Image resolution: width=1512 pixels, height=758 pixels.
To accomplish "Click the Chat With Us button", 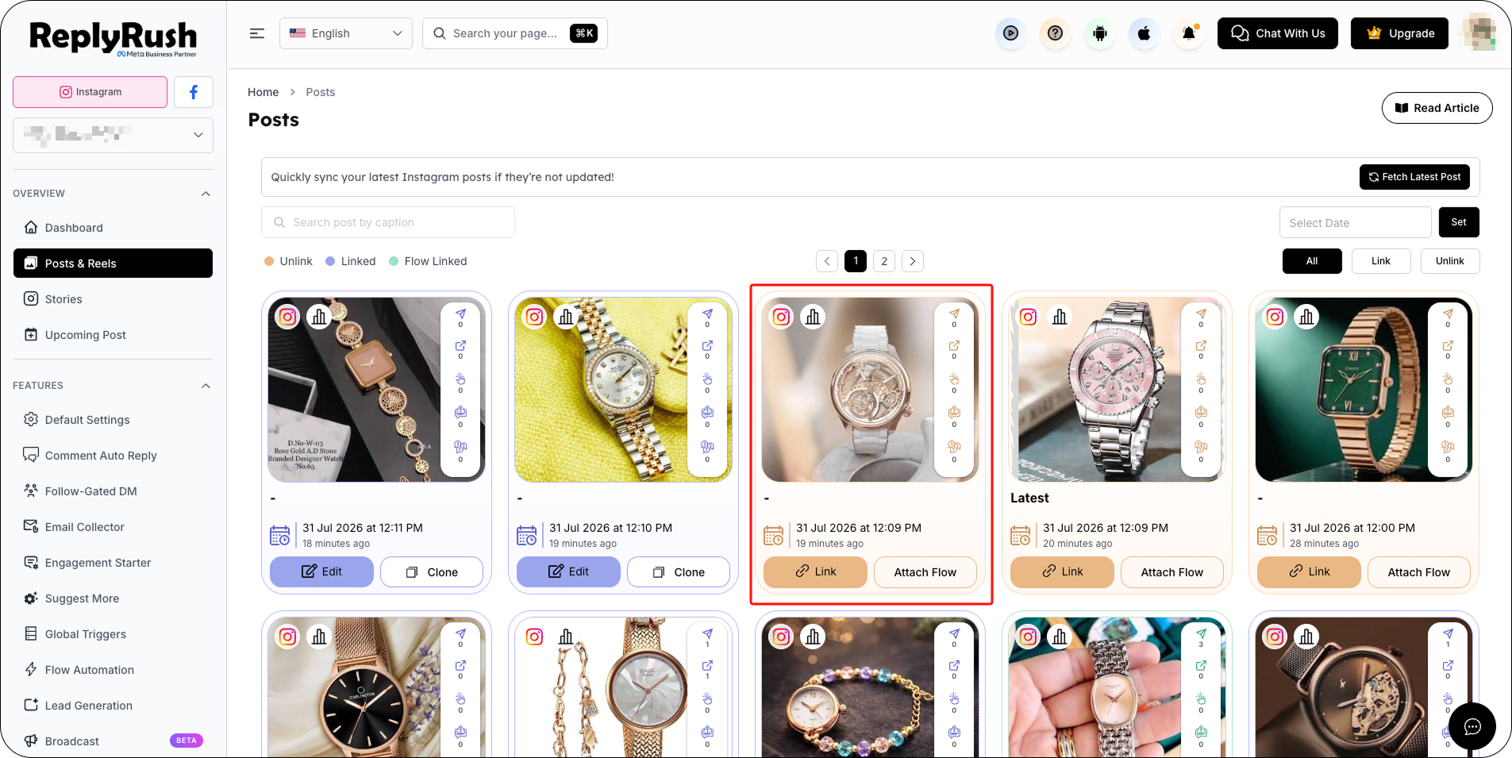I will pos(1278,33).
